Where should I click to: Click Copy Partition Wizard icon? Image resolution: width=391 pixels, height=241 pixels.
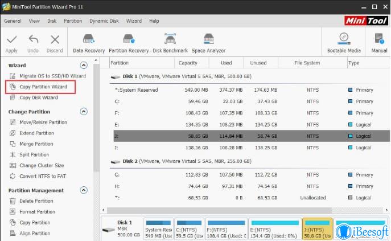(13, 87)
